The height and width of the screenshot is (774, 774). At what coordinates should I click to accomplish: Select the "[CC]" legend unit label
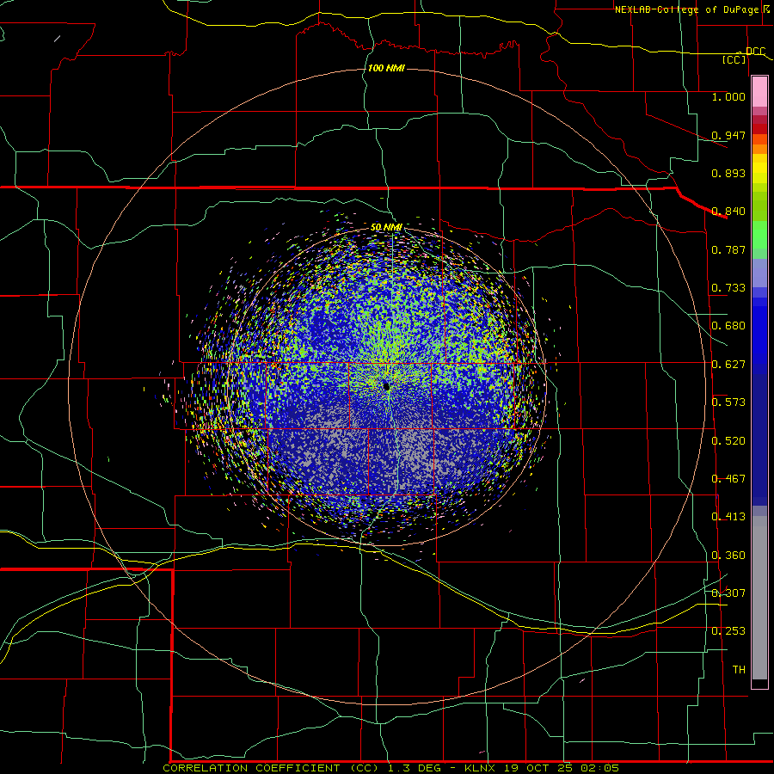click(734, 59)
